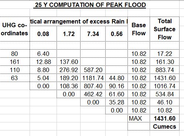Select the Total Surface Flow cell 883.74
The height and width of the screenshot is (136, 184).
[165, 70]
